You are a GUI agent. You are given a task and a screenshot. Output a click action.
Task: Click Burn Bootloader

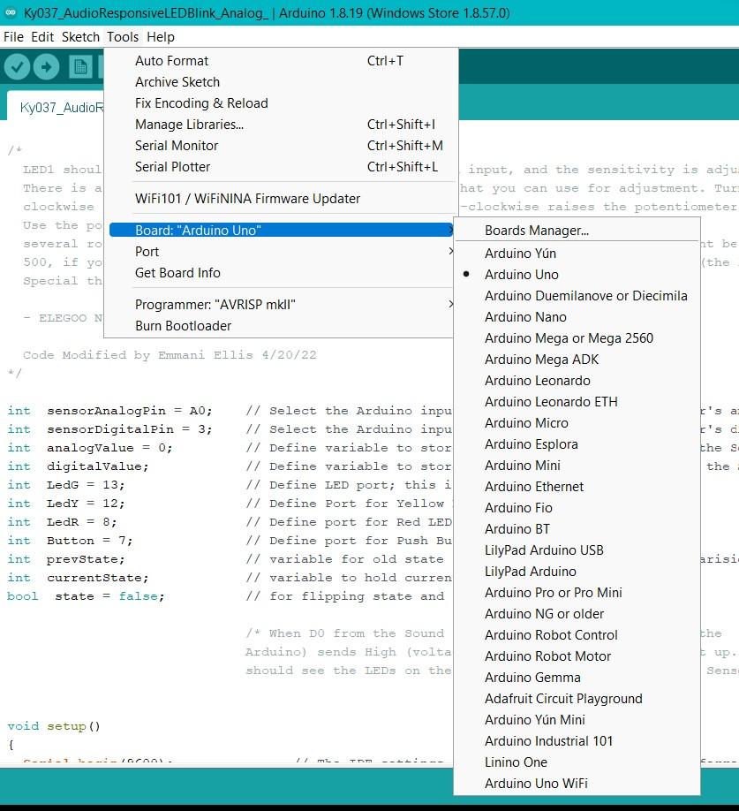pyautogui.click(x=281, y=326)
